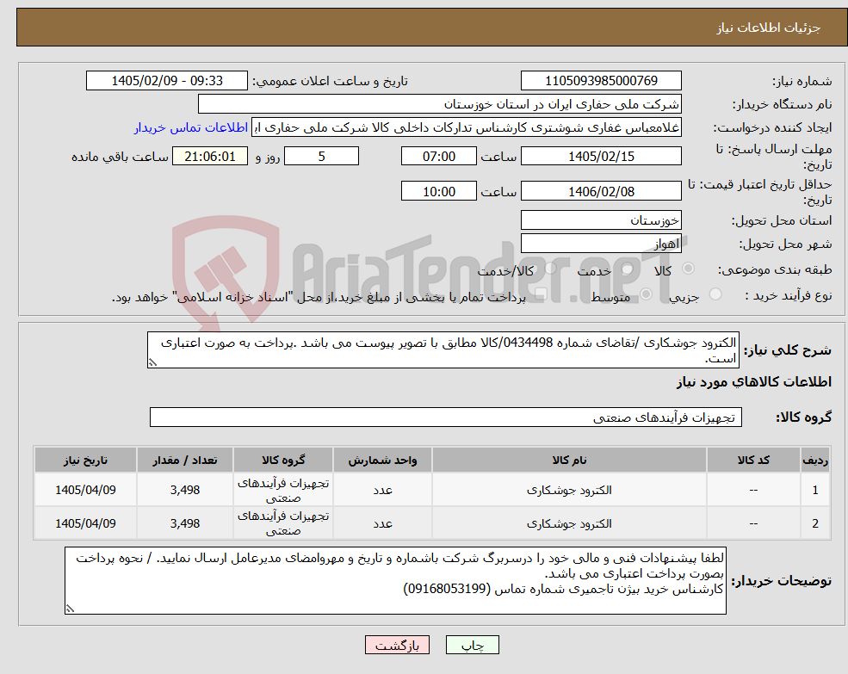Screen dimensions: 848x674
Task: Click the delivery province field خوزستان
Action: pyautogui.click(x=601, y=220)
